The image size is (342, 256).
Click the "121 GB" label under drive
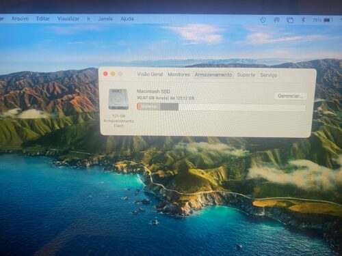(x=119, y=116)
